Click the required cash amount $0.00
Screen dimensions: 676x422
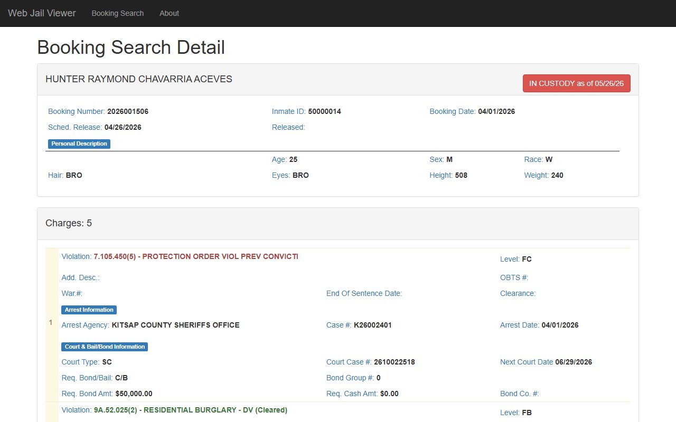[389, 394]
